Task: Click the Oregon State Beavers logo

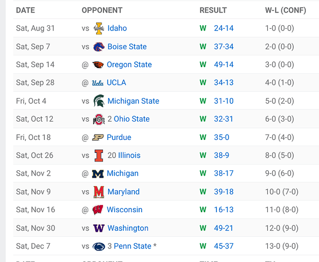Action: pyautogui.click(x=98, y=64)
